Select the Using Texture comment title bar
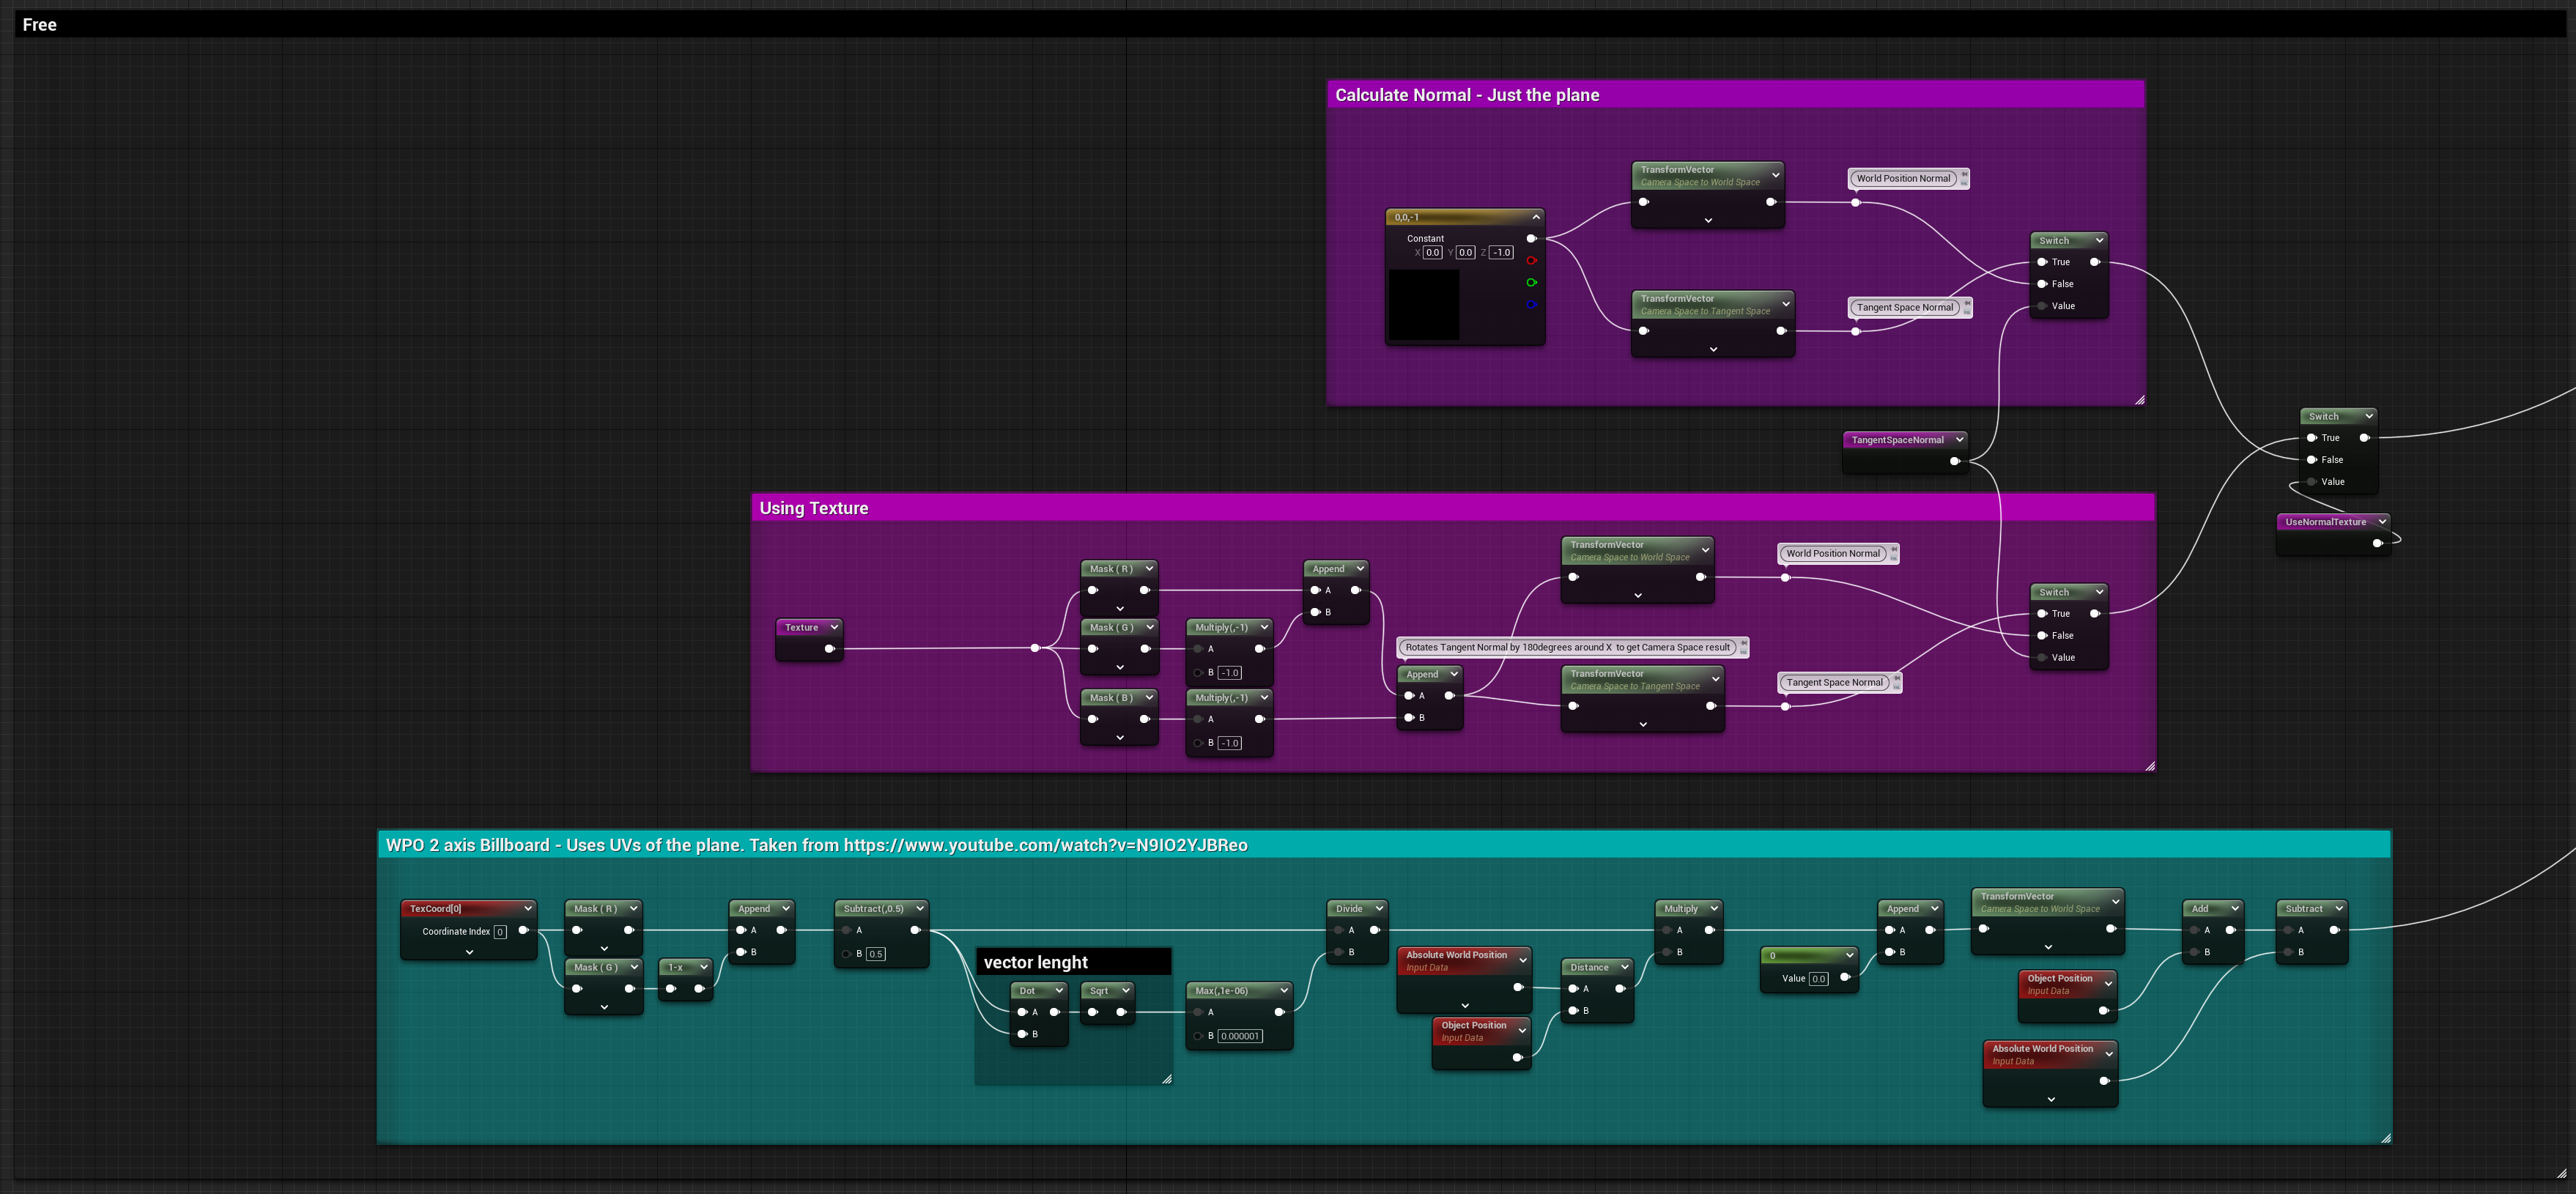This screenshot has width=2576, height=1194. [x=1452, y=508]
